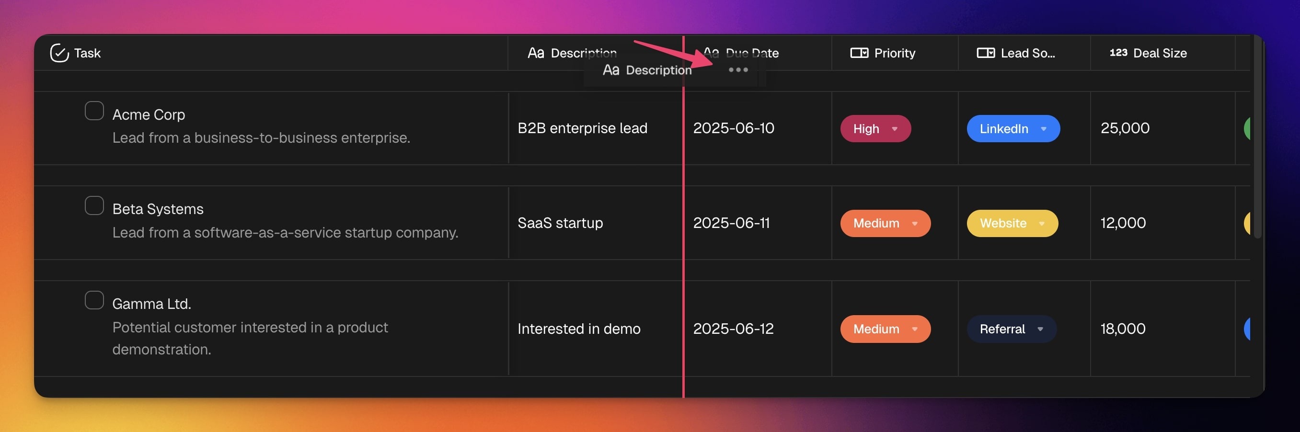Check the Beta Systems task checkbox
Screen dimensions: 1300x432
tap(94, 206)
